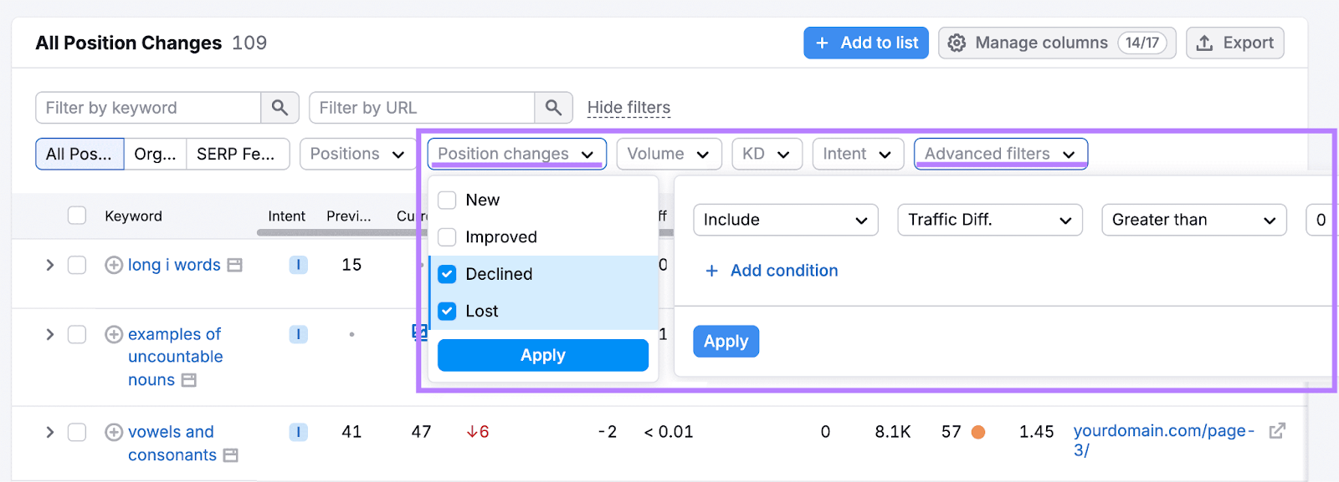The width and height of the screenshot is (1339, 482).
Task: Click the informational intent badge for long i words
Action: click(298, 264)
